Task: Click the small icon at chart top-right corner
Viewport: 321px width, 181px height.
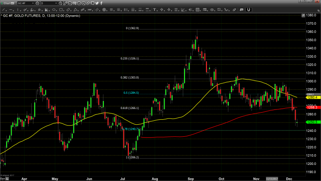Action: (303, 16)
